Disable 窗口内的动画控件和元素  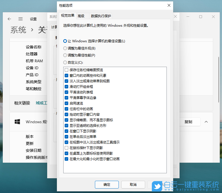pos(66,75)
